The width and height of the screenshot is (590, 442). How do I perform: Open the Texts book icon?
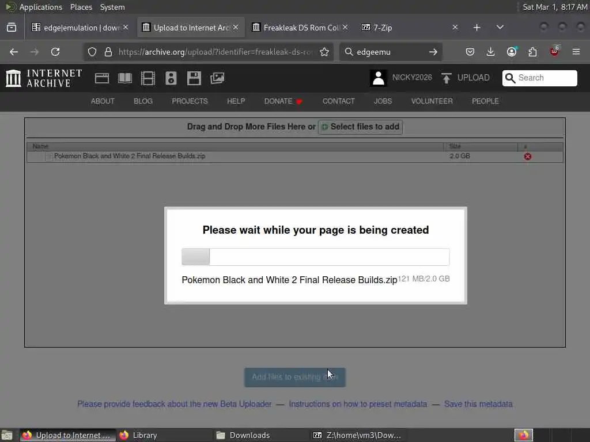(125, 78)
